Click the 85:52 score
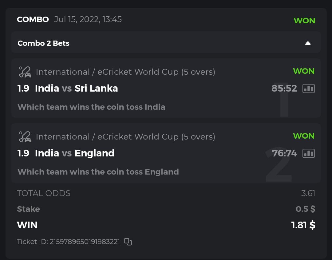Screen dimensions: 332x260 (x=284, y=89)
